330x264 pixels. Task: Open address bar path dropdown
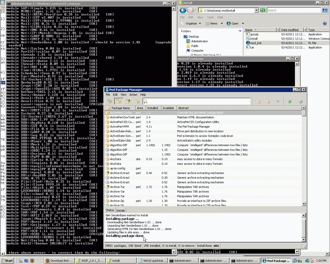coord(256,10)
